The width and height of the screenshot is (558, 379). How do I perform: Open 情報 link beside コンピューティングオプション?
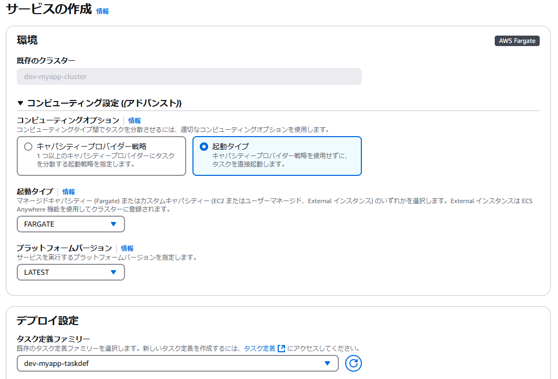coord(134,121)
